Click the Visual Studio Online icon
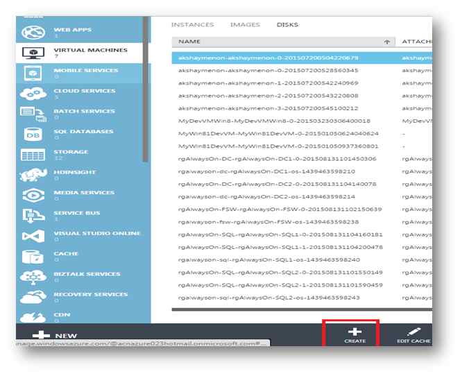This screenshot has width=462, height=376. click(33, 236)
